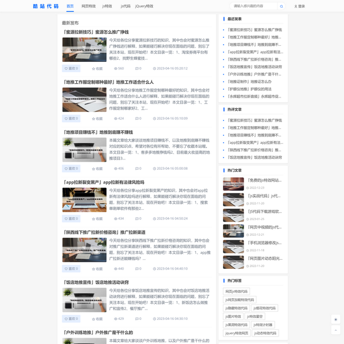Click comment icon on 饭店地推宣传 article
Screen dimensions: 344x344
pyautogui.click(x=137, y=318)
